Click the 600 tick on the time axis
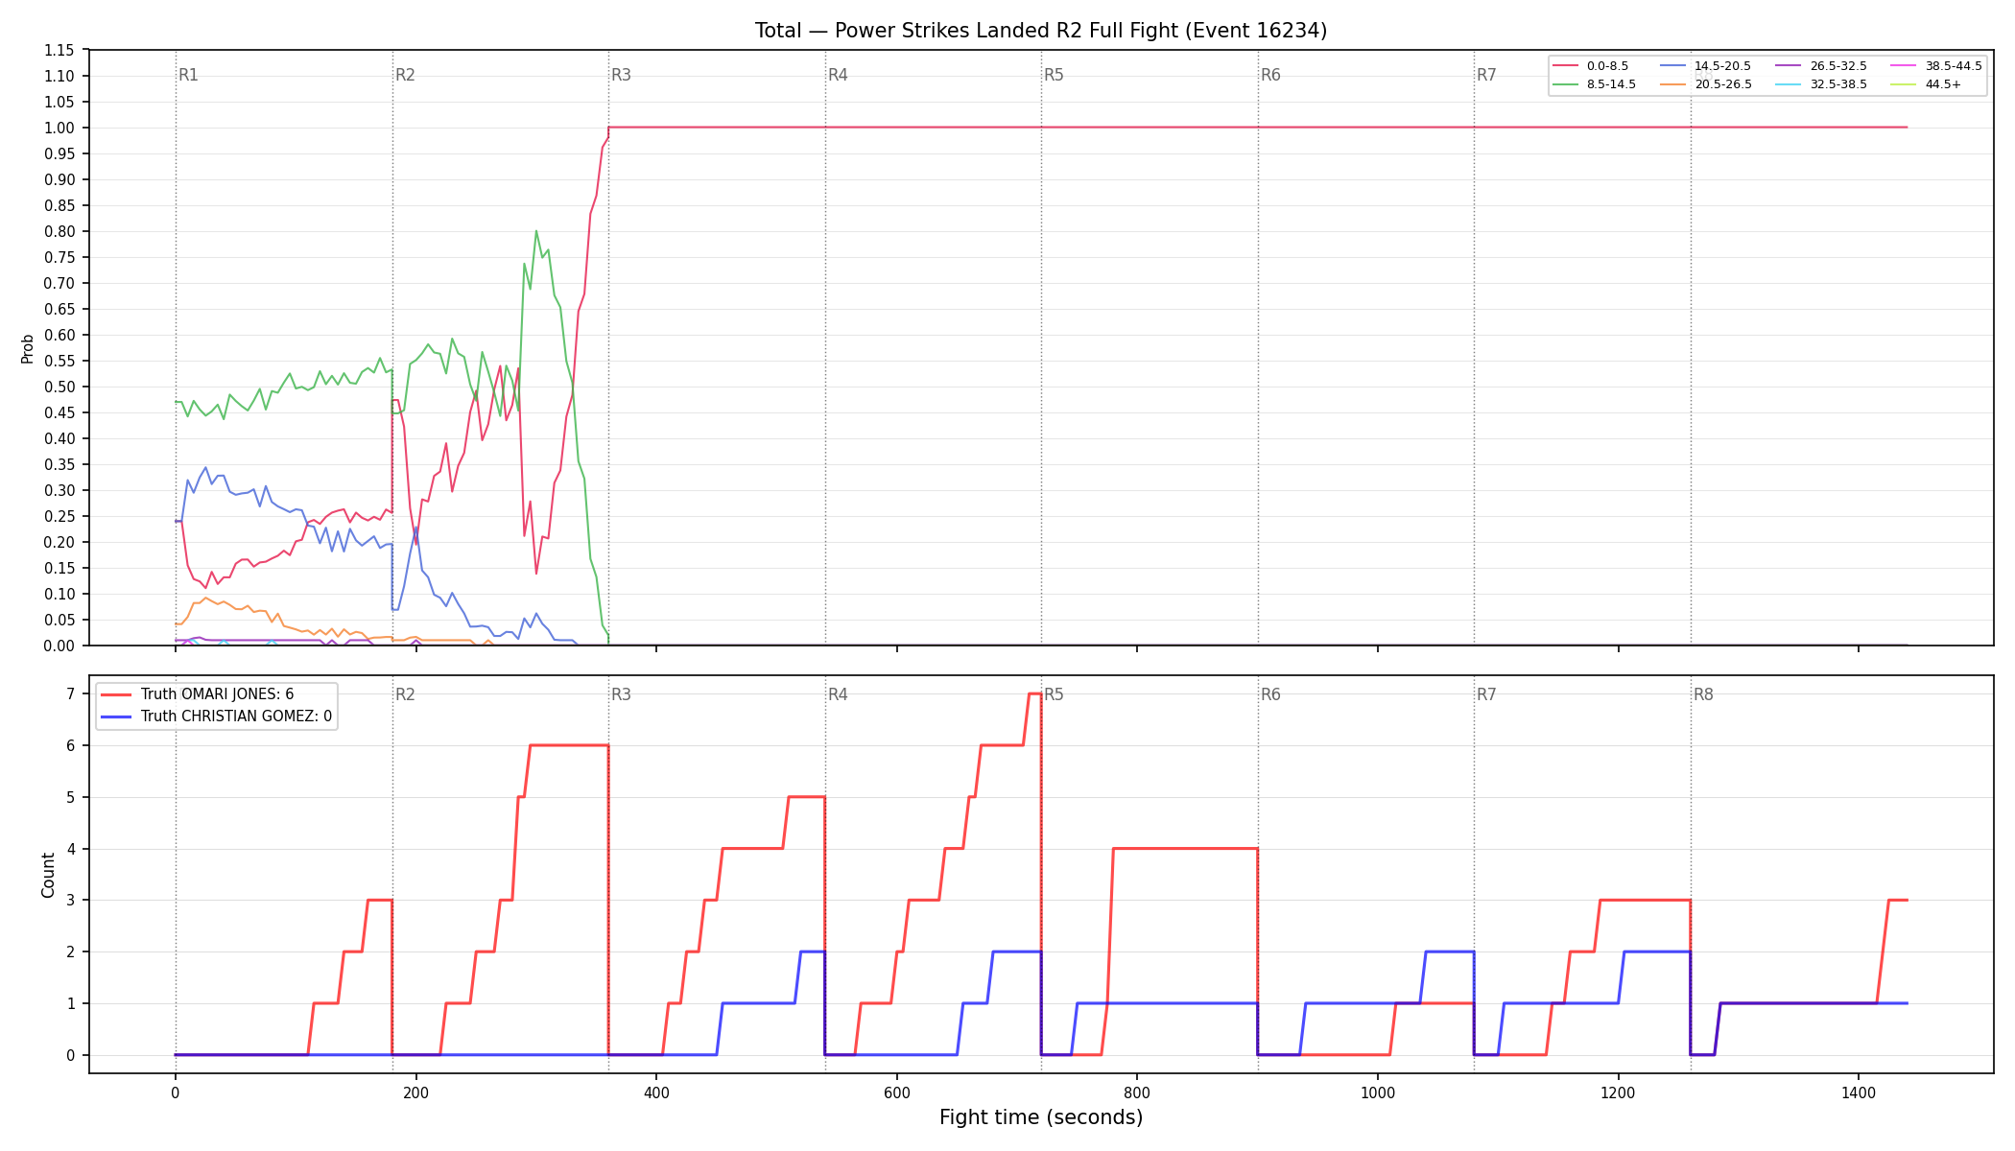The height and width of the screenshot is (1151, 2015). coord(896,1092)
